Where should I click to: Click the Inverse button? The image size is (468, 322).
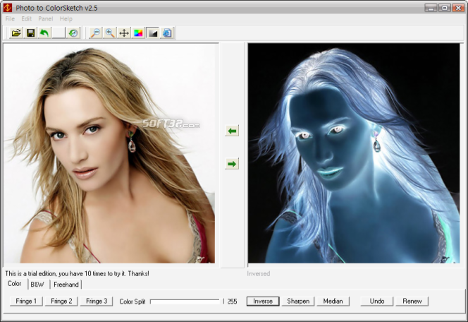263,301
